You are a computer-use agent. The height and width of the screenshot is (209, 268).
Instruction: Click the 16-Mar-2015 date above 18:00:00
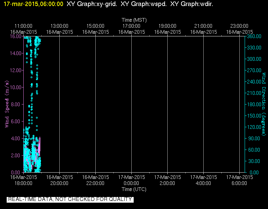pos(23,177)
